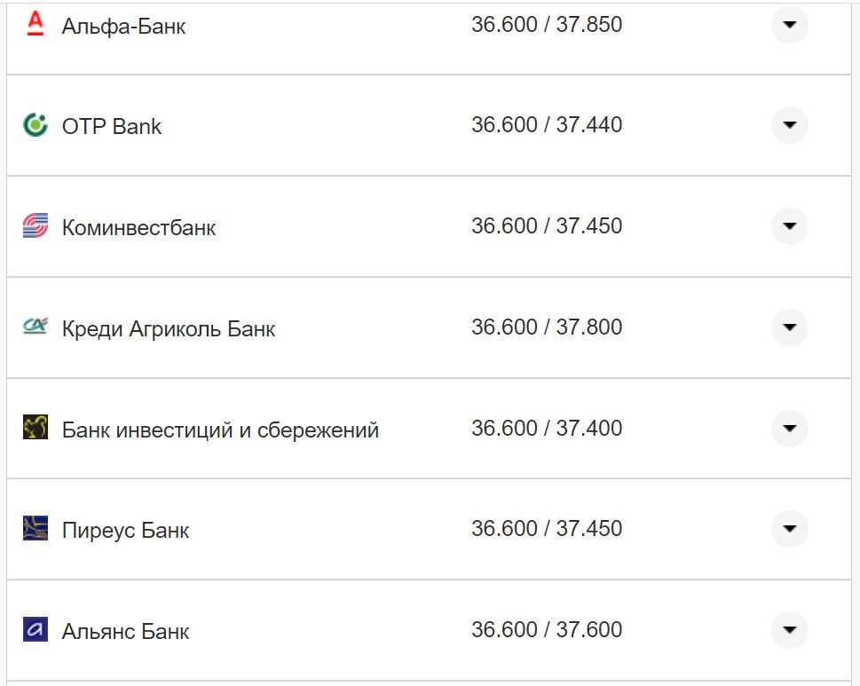Click the OTP Bank circular emblem

click(x=32, y=125)
